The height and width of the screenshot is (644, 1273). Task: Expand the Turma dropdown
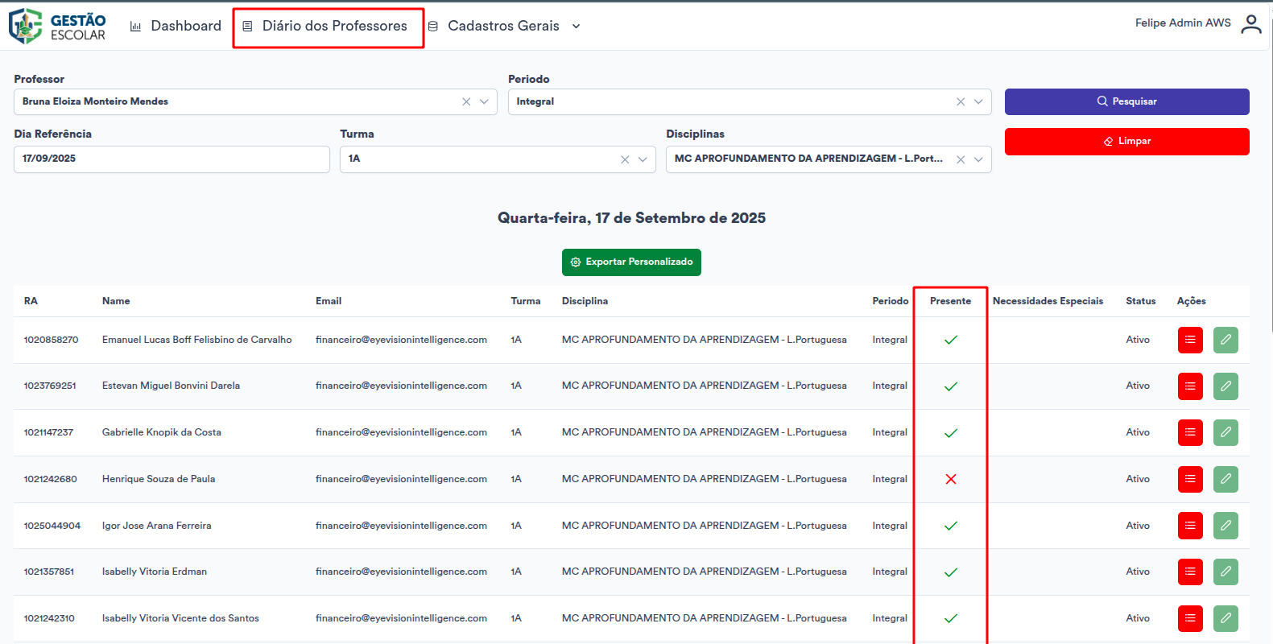point(643,159)
